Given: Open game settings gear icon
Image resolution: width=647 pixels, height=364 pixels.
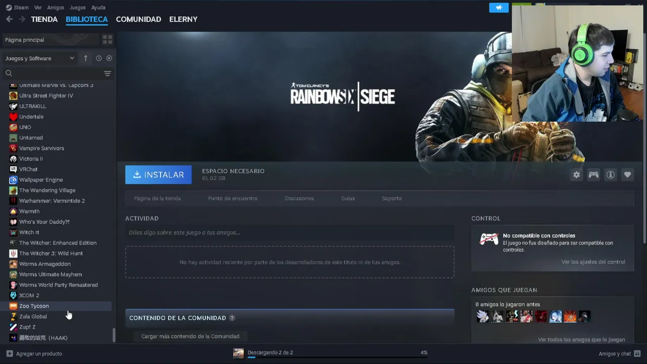Looking at the screenshot, I should [x=577, y=174].
